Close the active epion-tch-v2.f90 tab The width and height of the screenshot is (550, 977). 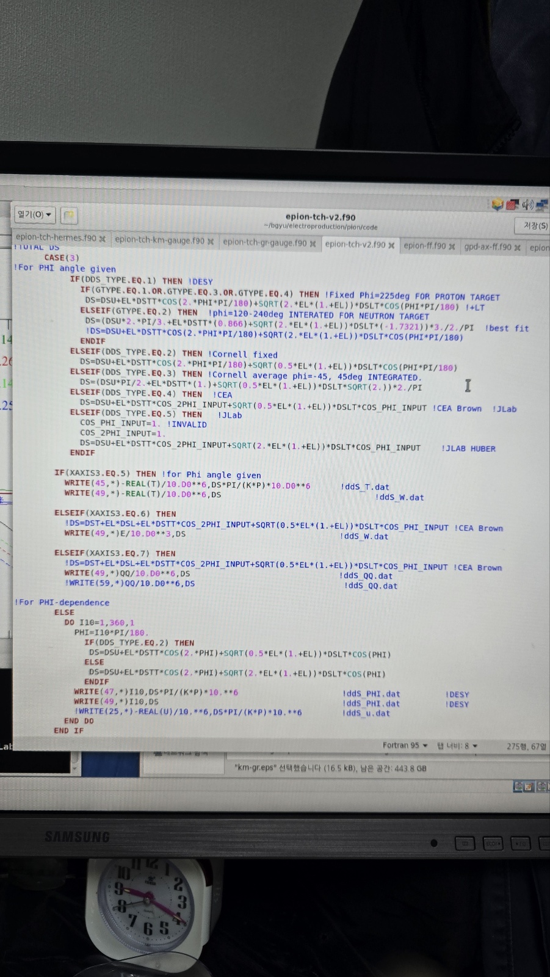(391, 245)
